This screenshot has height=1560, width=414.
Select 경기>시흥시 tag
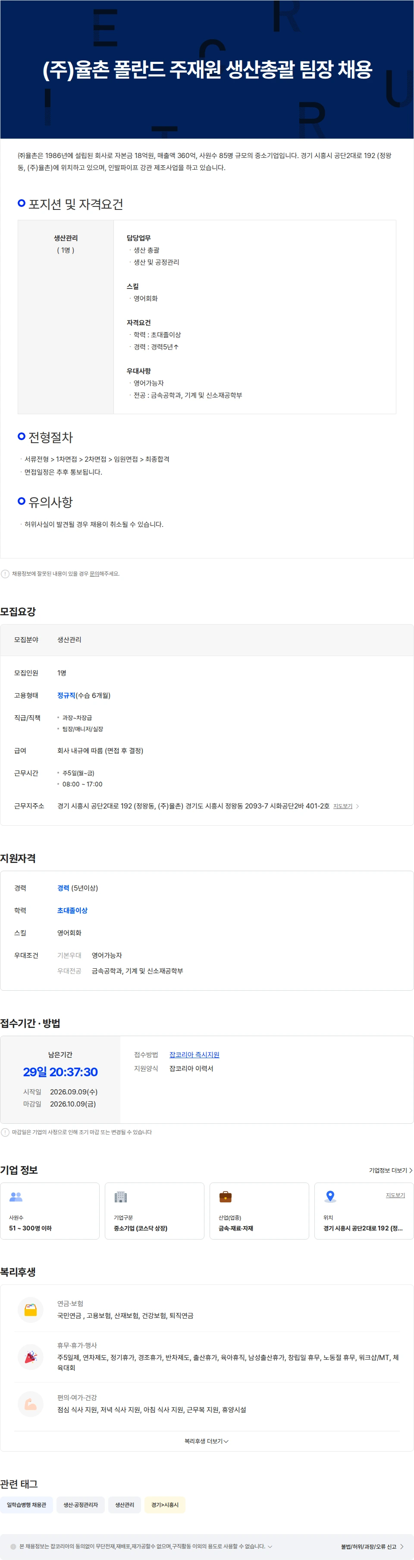(165, 1504)
